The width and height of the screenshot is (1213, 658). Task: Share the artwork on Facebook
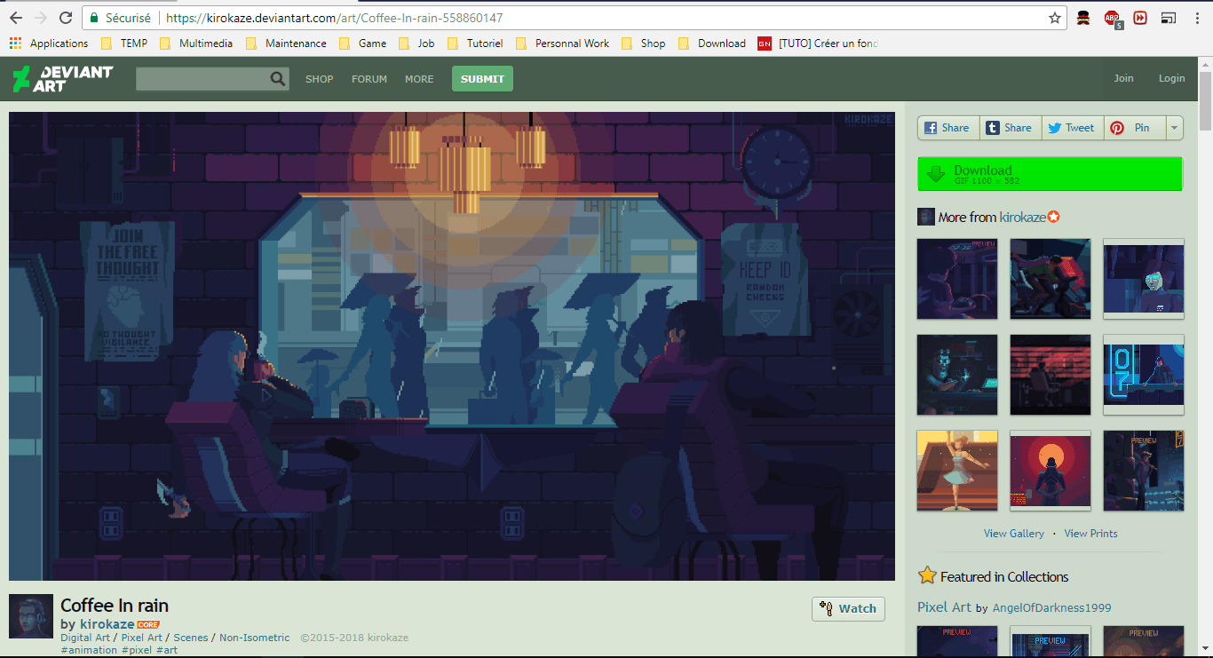[x=947, y=128]
